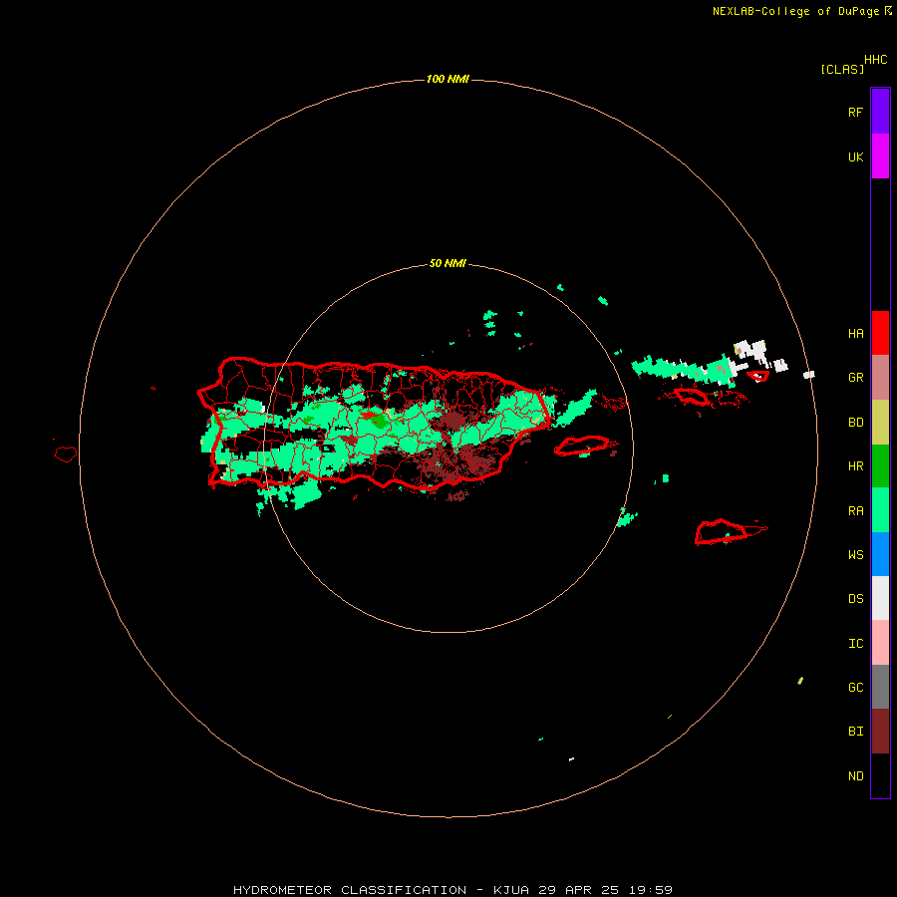Click the HA legend label
This screenshot has width=897, height=897.
855,334
